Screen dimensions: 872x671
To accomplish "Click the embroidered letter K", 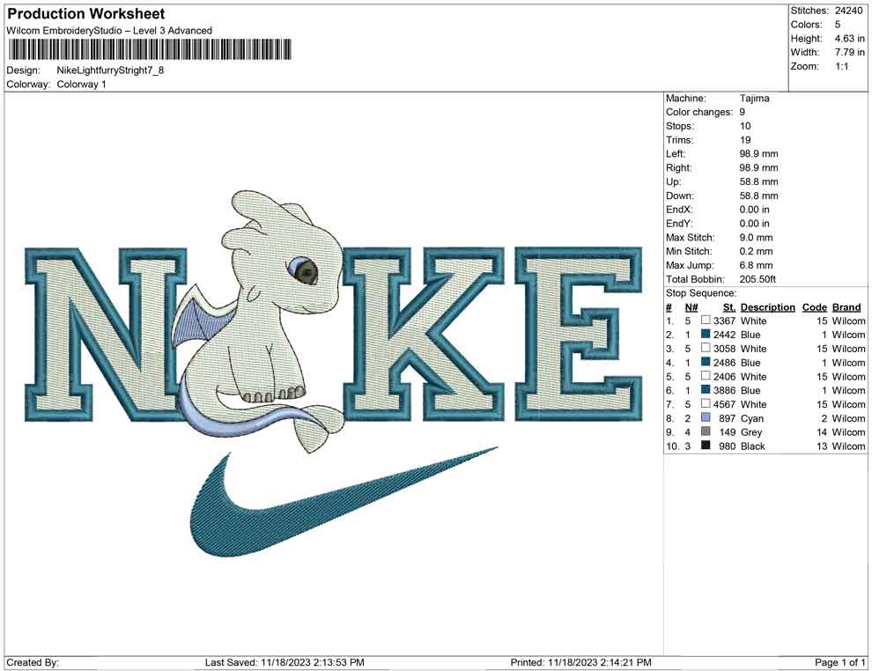I will (424, 334).
